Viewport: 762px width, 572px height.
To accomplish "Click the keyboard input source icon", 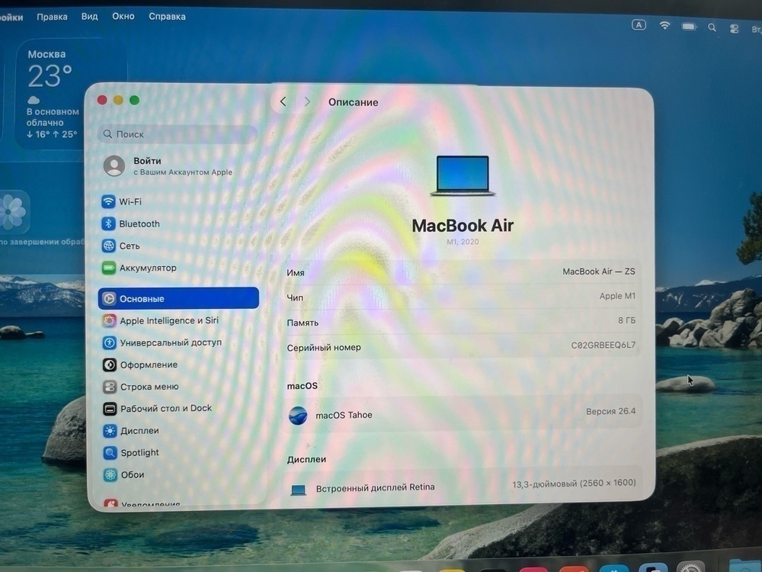I will click(x=639, y=25).
